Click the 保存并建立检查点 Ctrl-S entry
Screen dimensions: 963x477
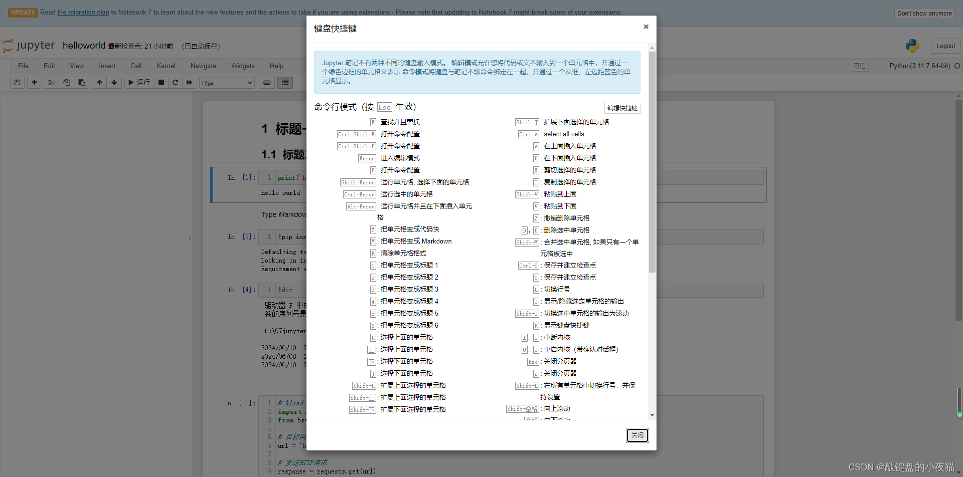[570, 266]
